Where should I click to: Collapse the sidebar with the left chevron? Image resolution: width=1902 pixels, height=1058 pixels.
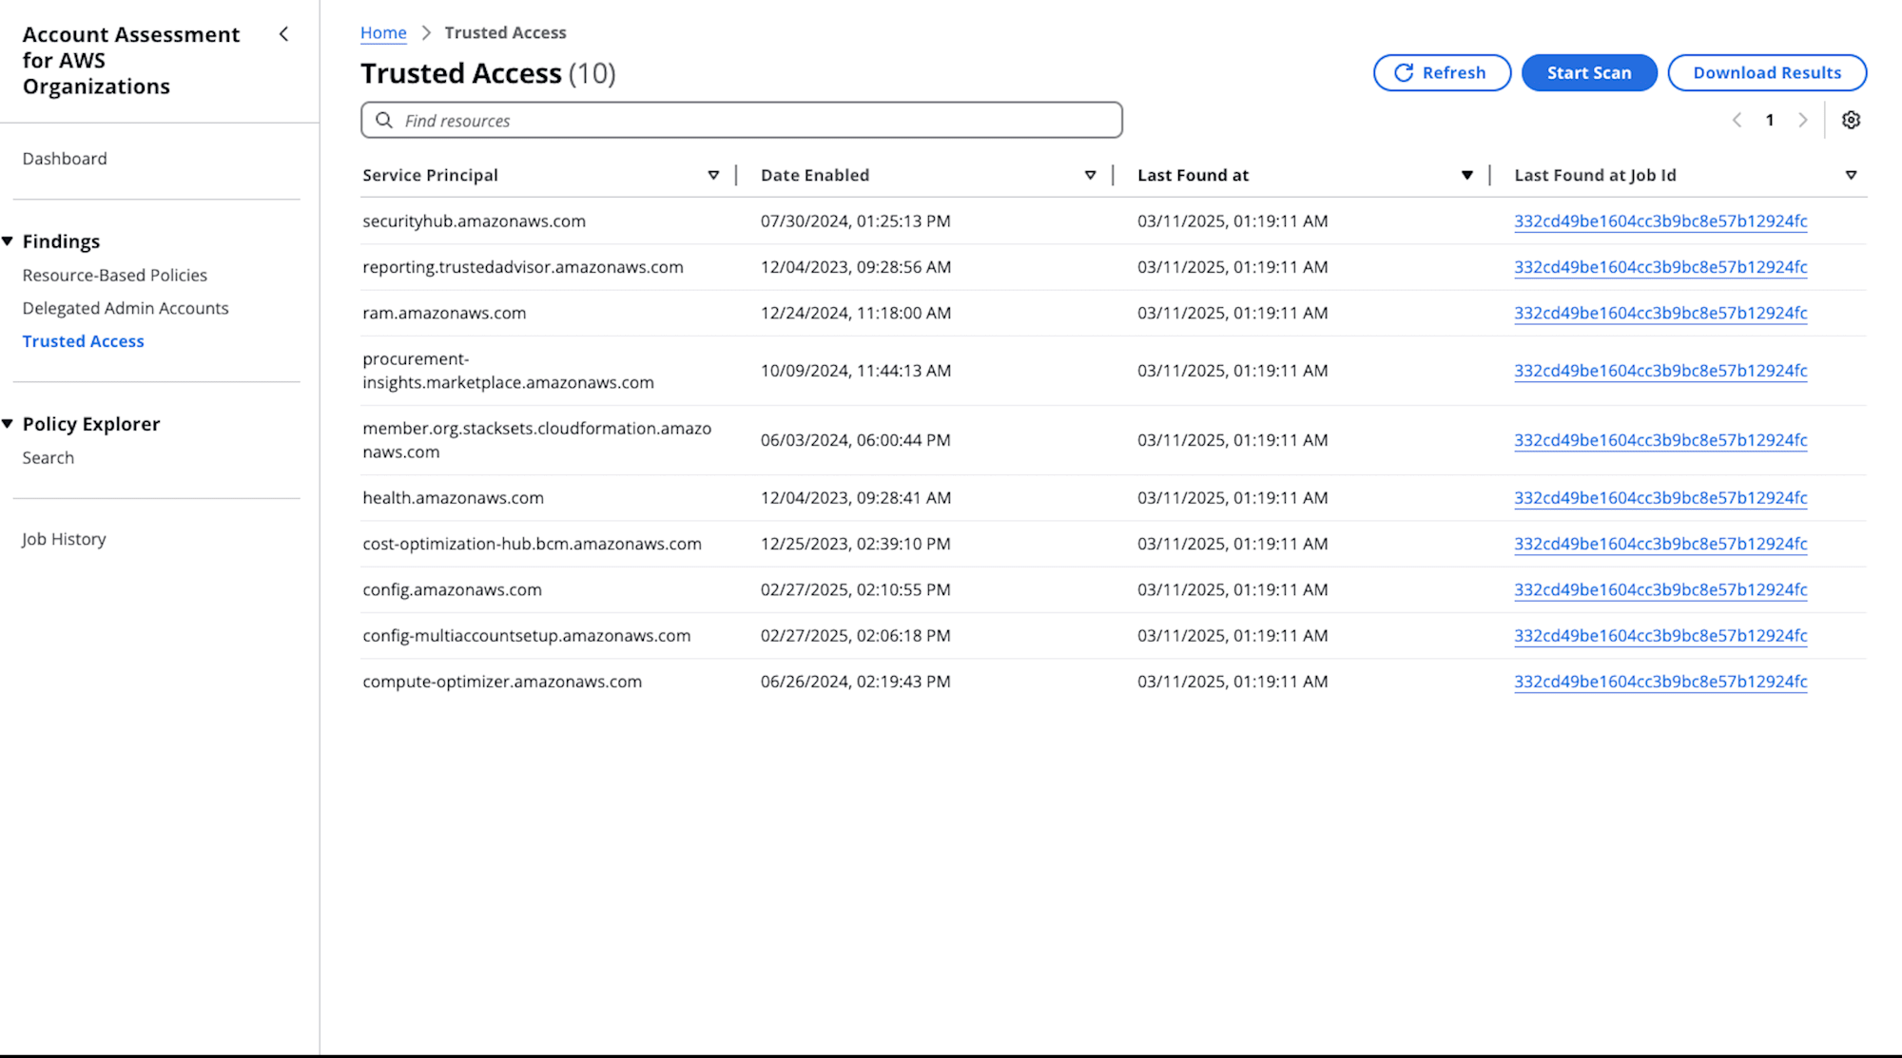pos(283,34)
